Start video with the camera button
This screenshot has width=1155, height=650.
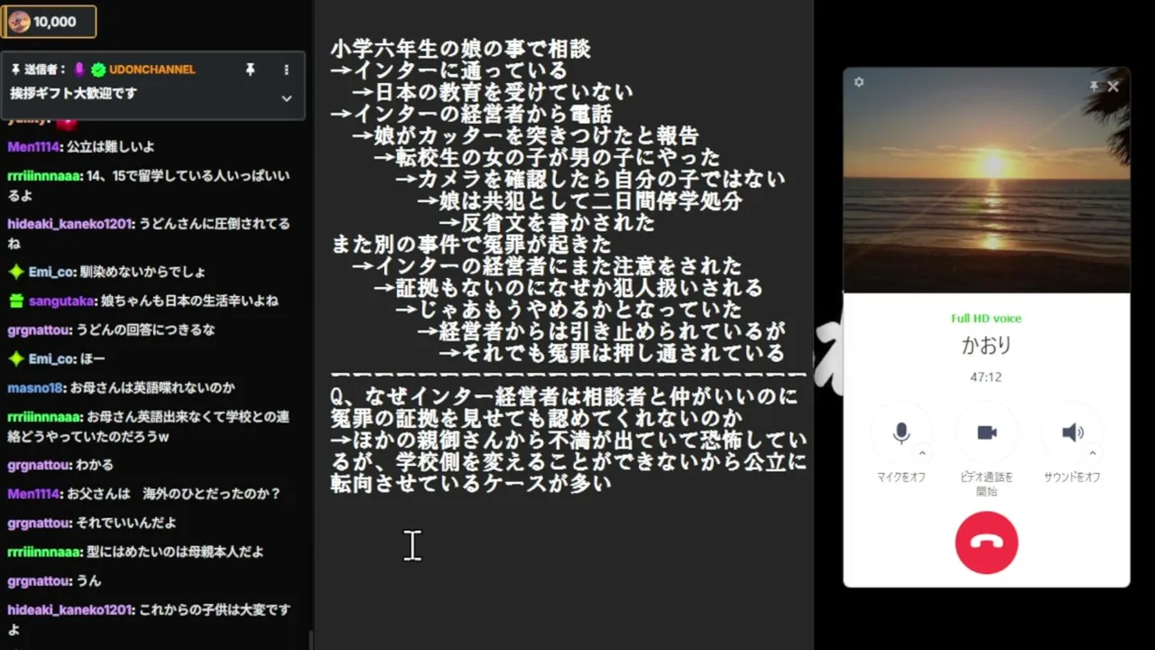(x=986, y=433)
